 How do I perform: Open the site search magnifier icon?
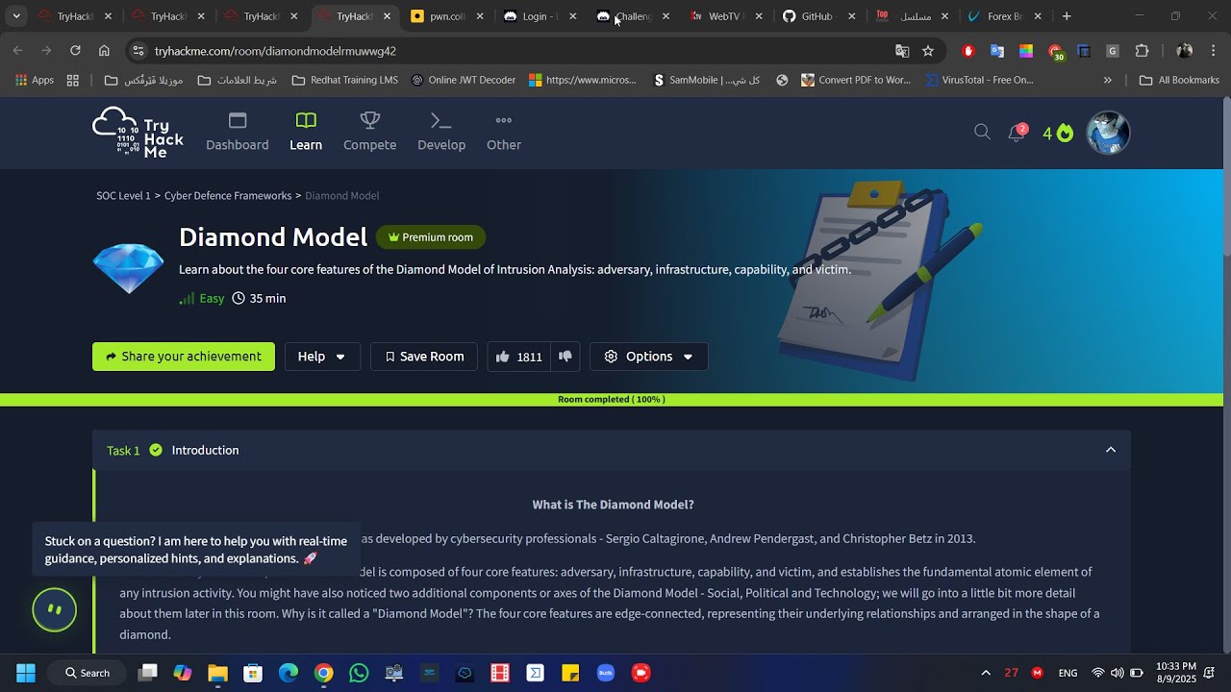point(982,133)
